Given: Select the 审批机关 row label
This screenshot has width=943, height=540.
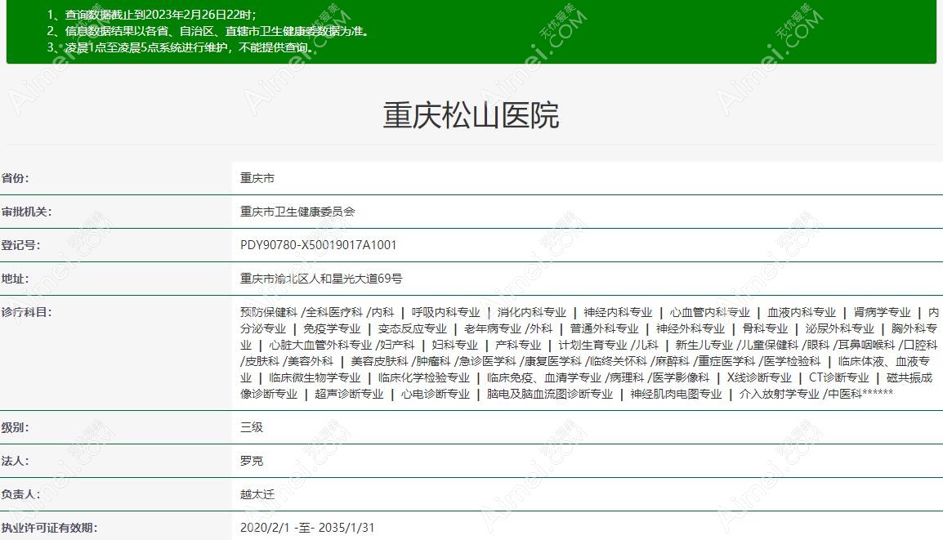Looking at the screenshot, I should pos(26,211).
